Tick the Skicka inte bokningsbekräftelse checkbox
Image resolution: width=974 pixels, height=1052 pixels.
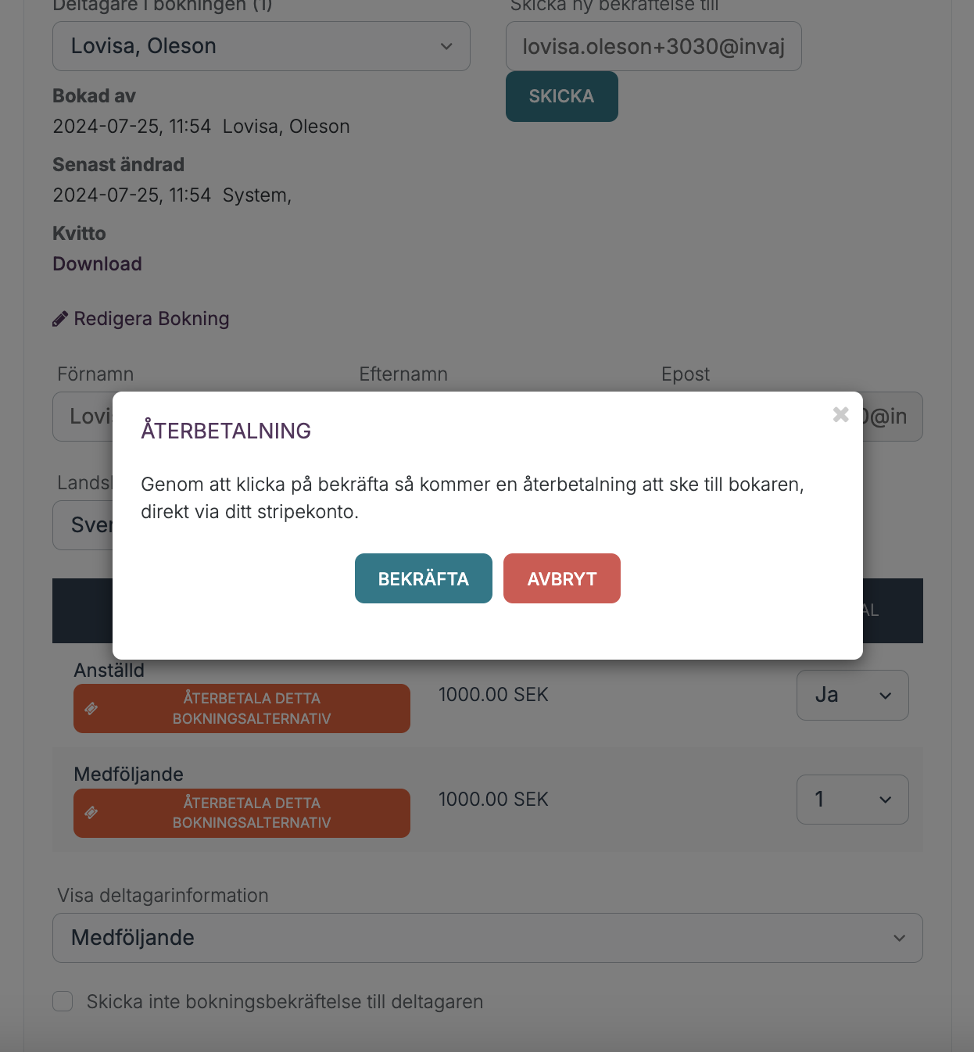click(x=63, y=1001)
